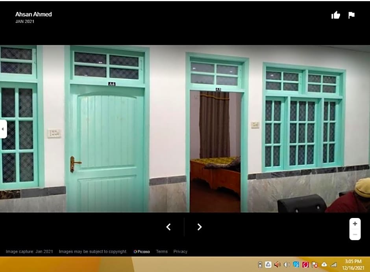Viewport: 370px width, 272px height.
Task: Open the Terms link
Action: coord(161,252)
